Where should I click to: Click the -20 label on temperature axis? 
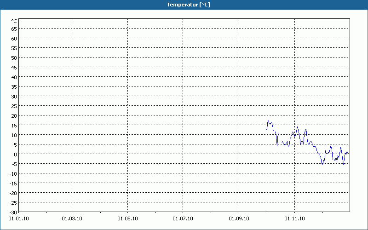click(x=13, y=193)
